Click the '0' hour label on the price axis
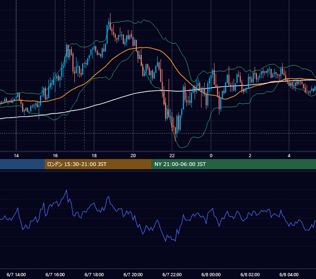Viewport: 316px width, 279px height. 211,156
